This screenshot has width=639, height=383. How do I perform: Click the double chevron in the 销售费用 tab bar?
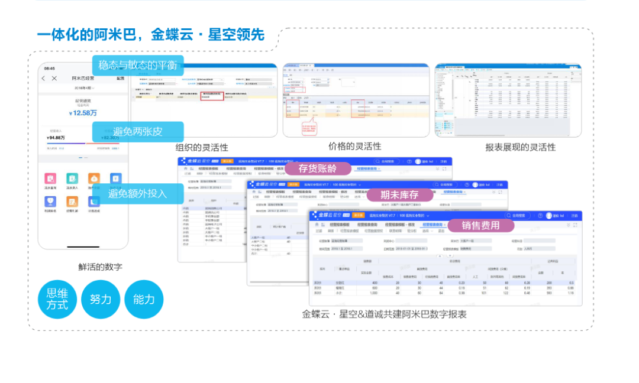coord(569,225)
